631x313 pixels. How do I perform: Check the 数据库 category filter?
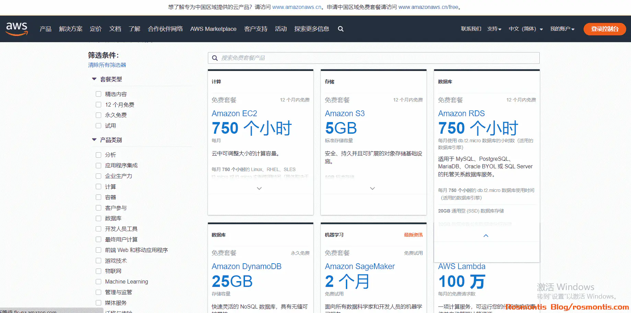pyautogui.click(x=98, y=218)
